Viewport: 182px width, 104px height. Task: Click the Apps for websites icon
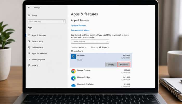pos(29,53)
